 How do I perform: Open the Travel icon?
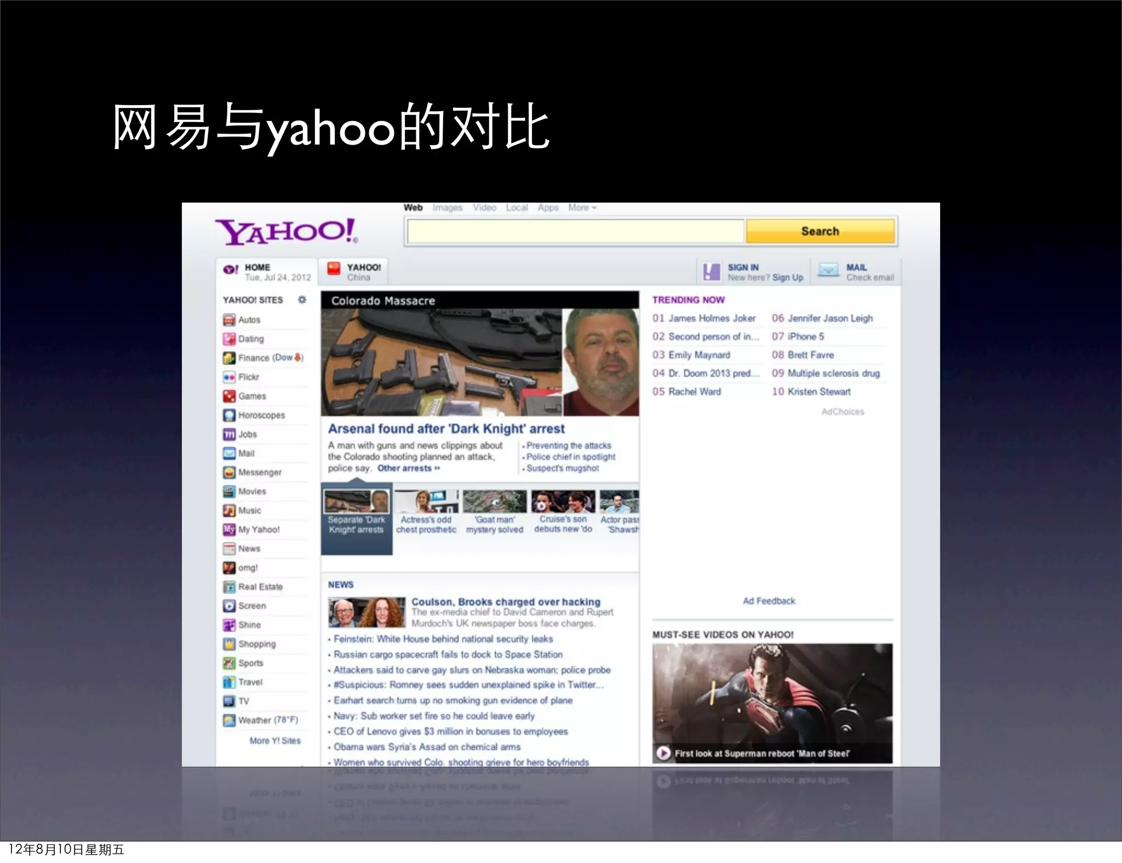[x=229, y=682]
